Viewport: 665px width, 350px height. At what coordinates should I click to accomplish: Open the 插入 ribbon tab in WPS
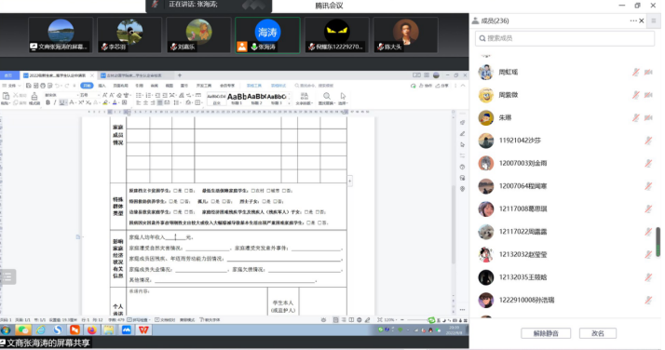102,86
